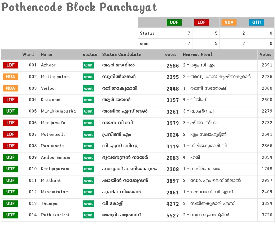This screenshot has width=276, height=228.
Task: Click the green UDF badge in summary header
Action: (174, 23)
